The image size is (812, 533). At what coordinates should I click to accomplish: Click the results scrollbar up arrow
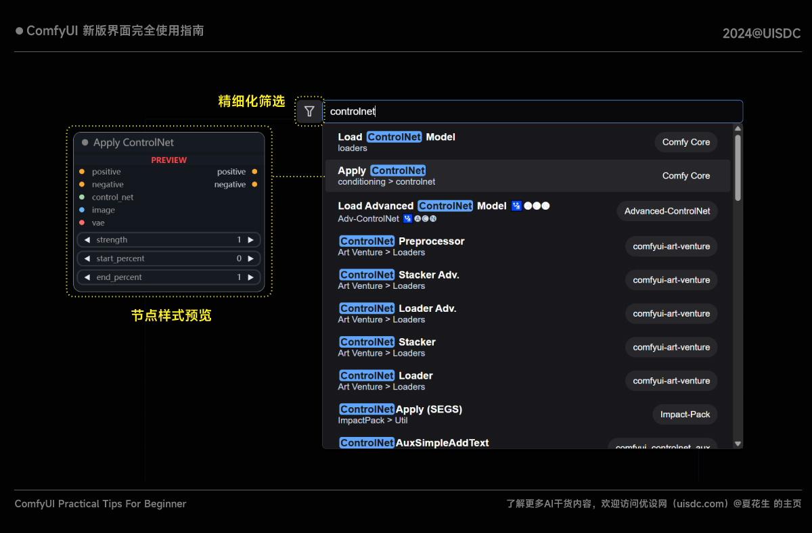point(738,129)
